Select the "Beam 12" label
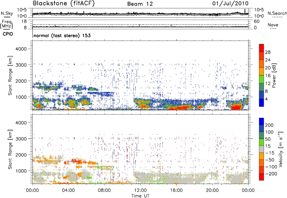 click(140, 4)
